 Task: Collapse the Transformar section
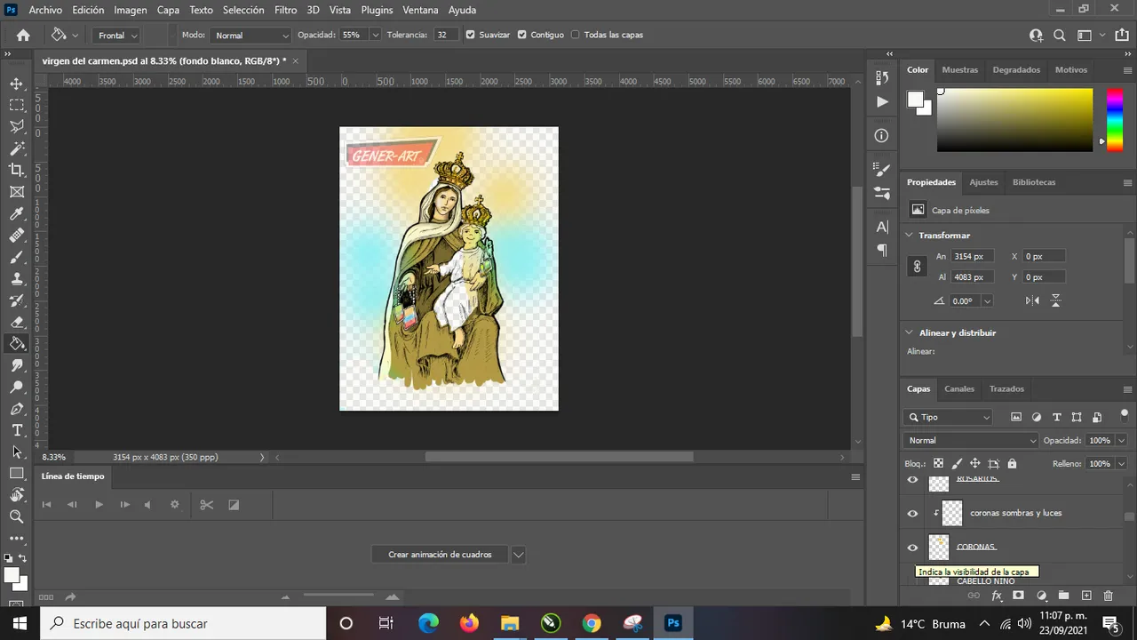tap(910, 236)
